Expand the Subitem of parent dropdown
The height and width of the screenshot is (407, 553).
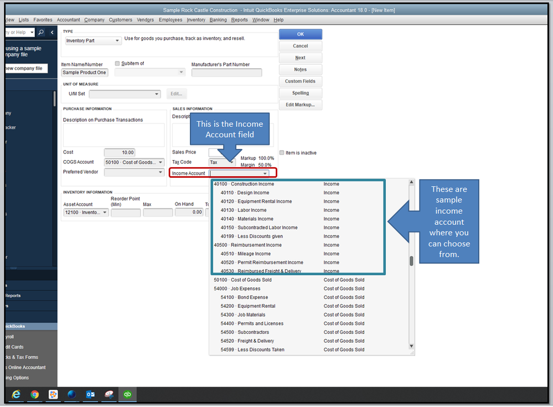(150, 73)
